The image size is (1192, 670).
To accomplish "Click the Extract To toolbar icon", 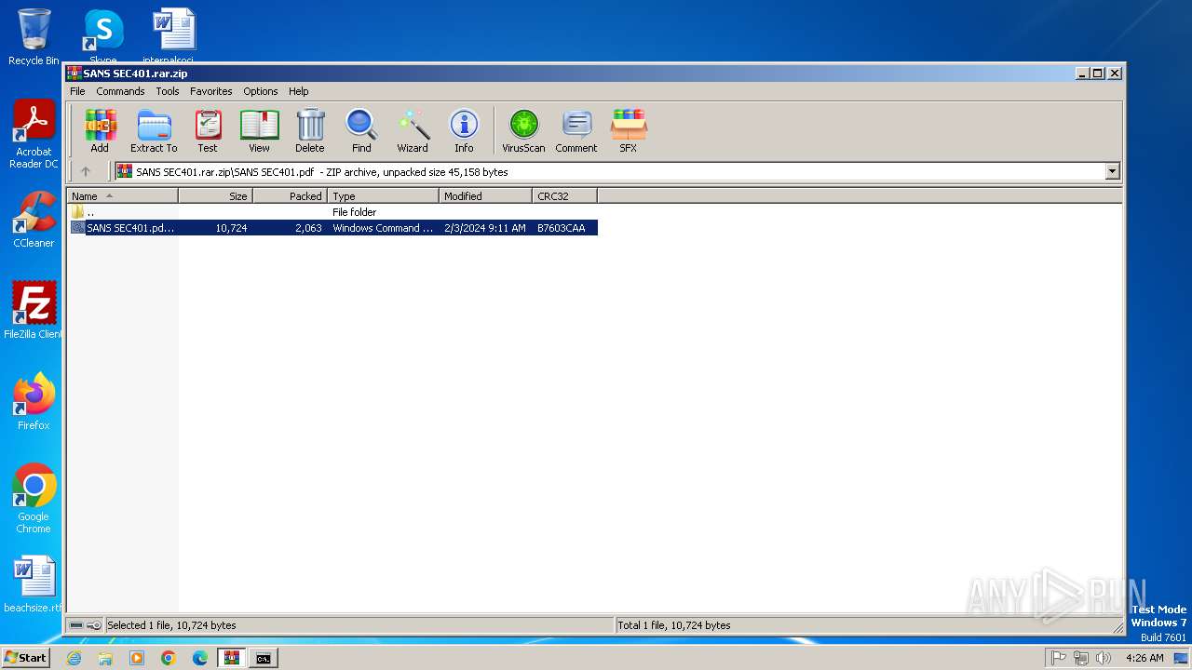I will 154,130.
